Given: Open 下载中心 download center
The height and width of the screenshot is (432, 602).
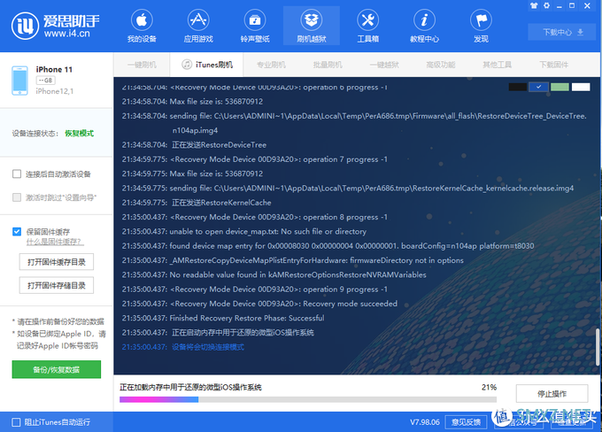Looking at the screenshot, I should coord(563,32).
